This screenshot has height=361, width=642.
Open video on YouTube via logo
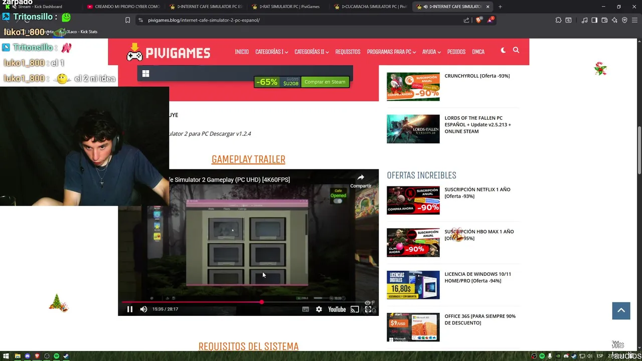click(x=337, y=309)
